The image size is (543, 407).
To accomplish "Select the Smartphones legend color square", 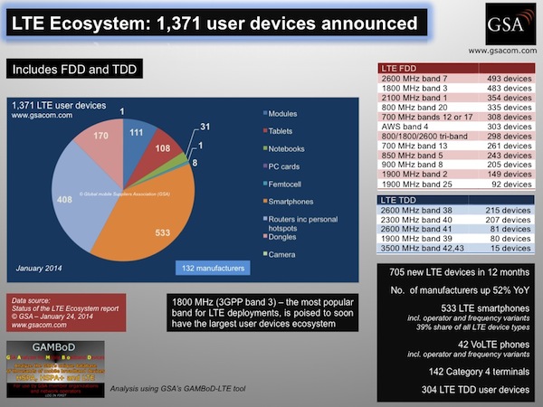I will (265, 201).
